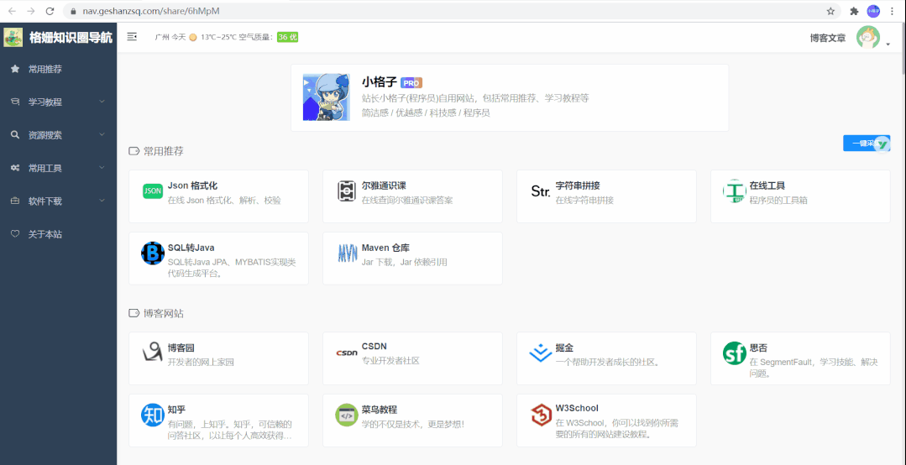This screenshot has height=465, width=906.
Task: Click the text 一个帮助开发者成长的社区。
Action: click(x=607, y=363)
